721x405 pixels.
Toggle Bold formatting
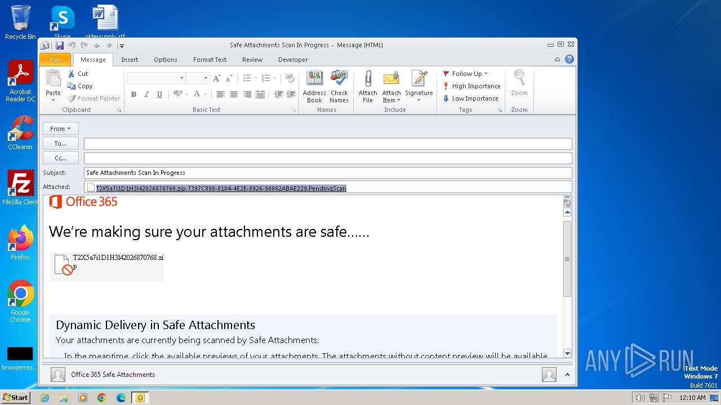(x=133, y=94)
